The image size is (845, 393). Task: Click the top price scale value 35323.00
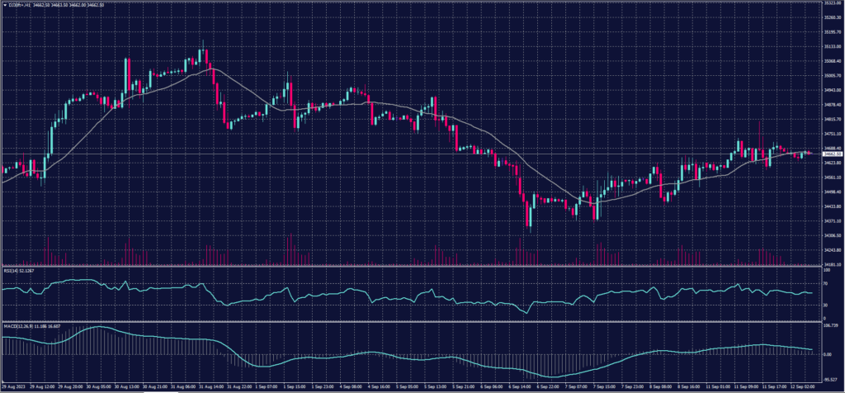pyautogui.click(x=830, y=3)
